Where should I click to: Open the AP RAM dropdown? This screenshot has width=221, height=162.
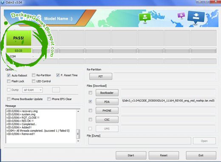32,90
